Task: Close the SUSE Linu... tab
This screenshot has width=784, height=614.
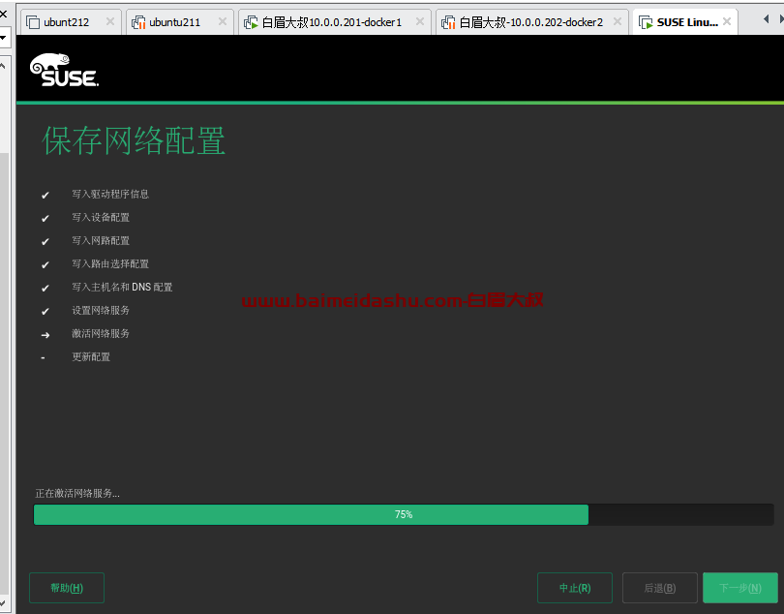Action: click(727, 21)
